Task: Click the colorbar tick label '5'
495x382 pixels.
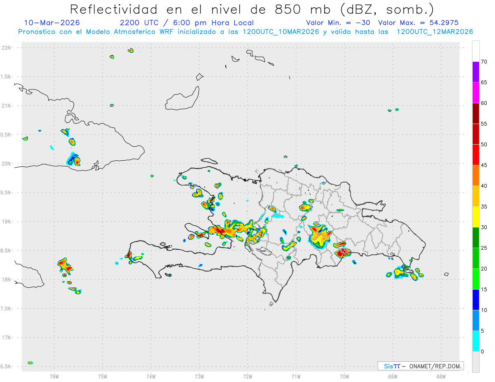Action: click(482, 331)
